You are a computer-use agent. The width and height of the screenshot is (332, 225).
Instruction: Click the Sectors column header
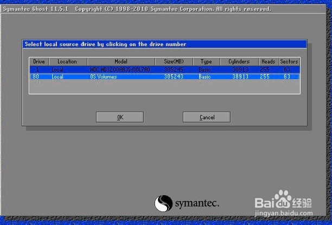point(289,61)
